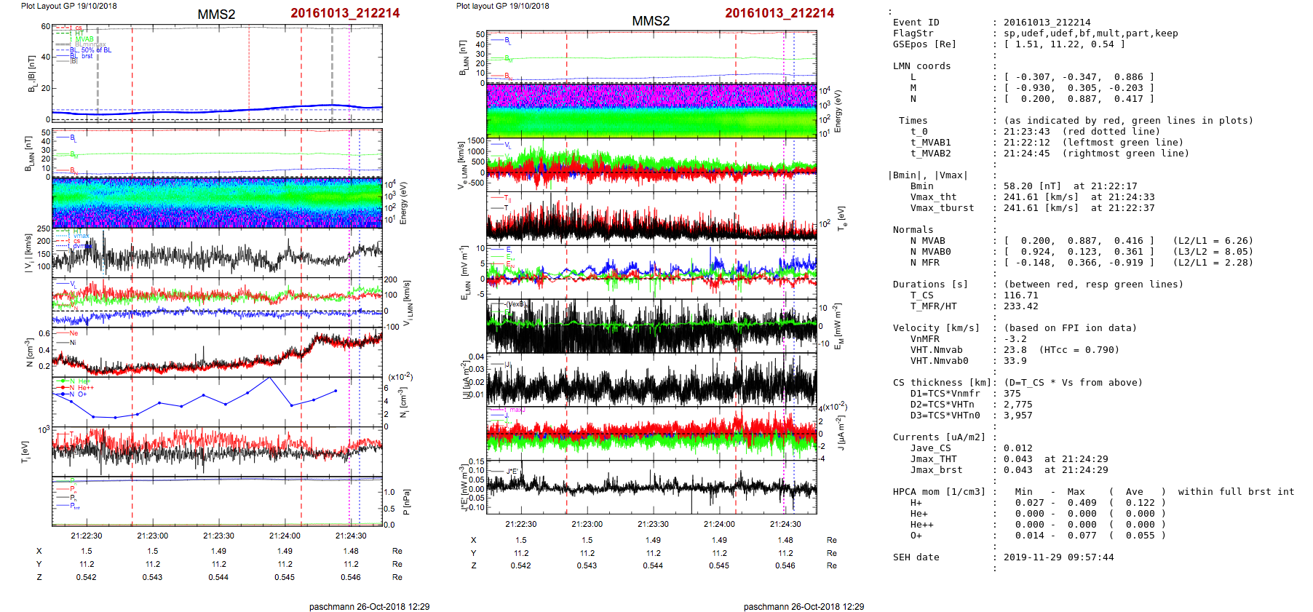Click the electron energy spectrogram in right plot

[651, 111]
